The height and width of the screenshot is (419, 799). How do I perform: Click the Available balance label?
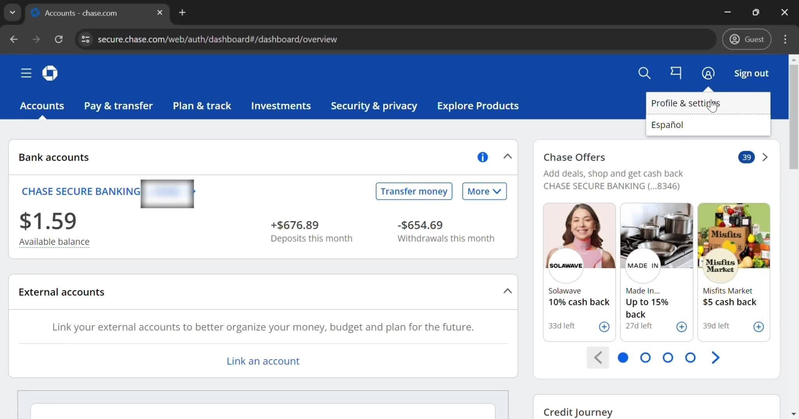pyautogui.click(x=54, y=241)
